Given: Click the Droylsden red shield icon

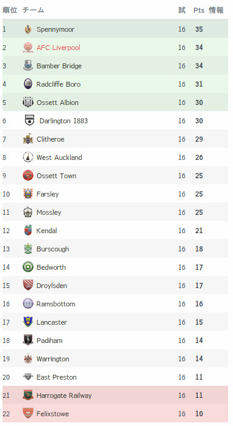Looking at the screenshot, I should click(28, 285).
